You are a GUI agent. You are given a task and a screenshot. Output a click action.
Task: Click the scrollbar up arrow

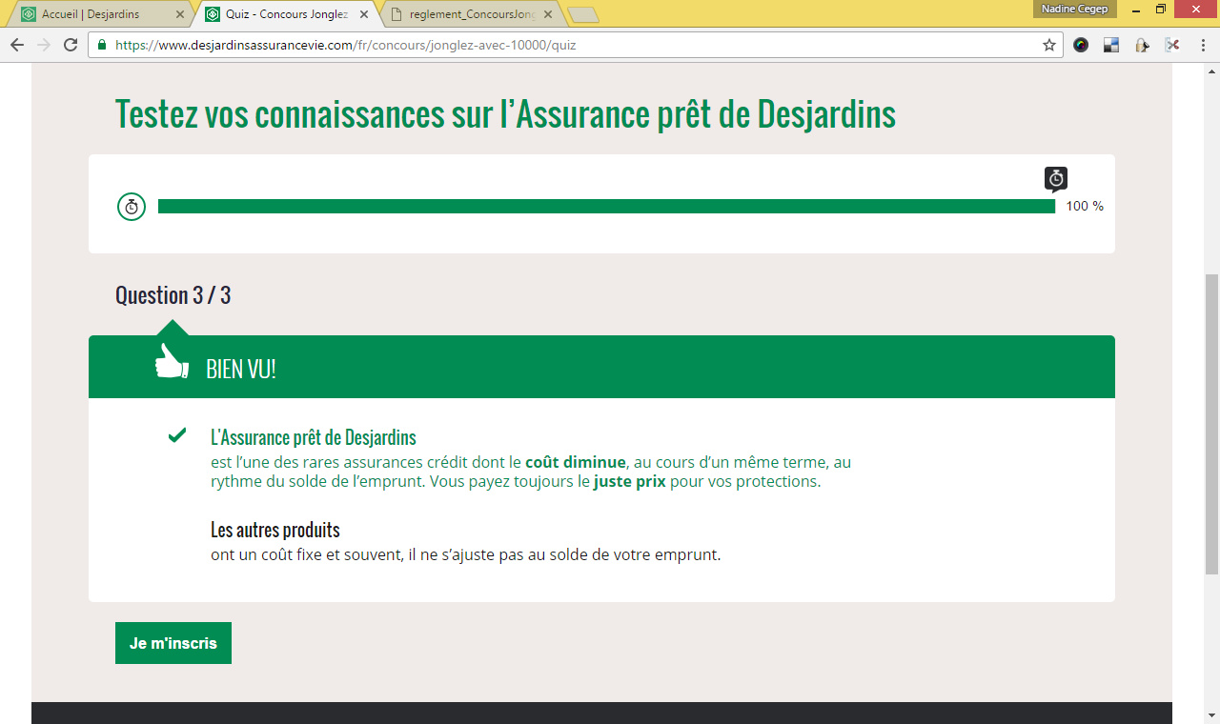(1211, 72)
